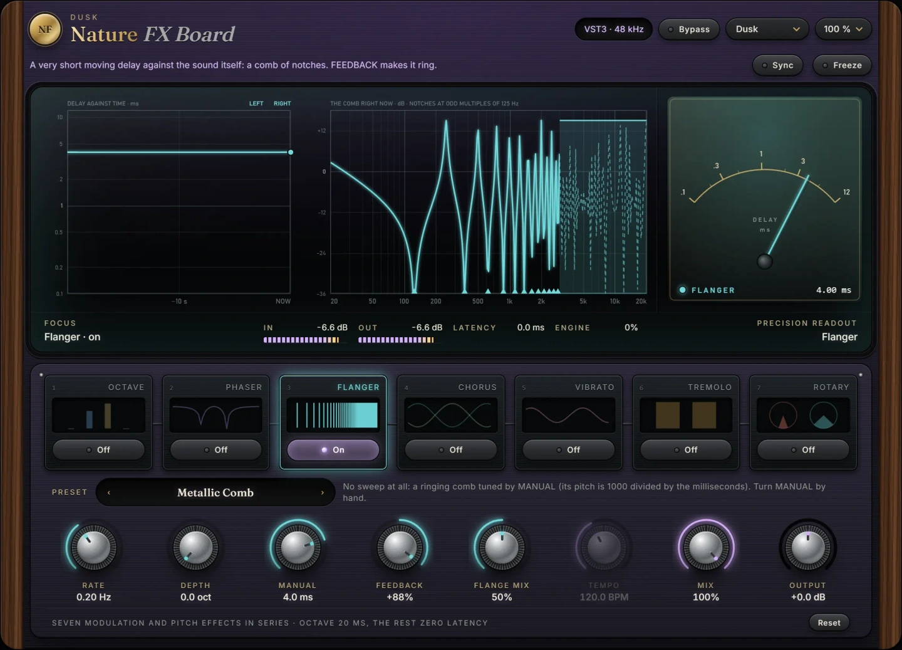Turn on the Chorus effect
The height and width of the screenshot is (650, 902).
coord(451,450)
